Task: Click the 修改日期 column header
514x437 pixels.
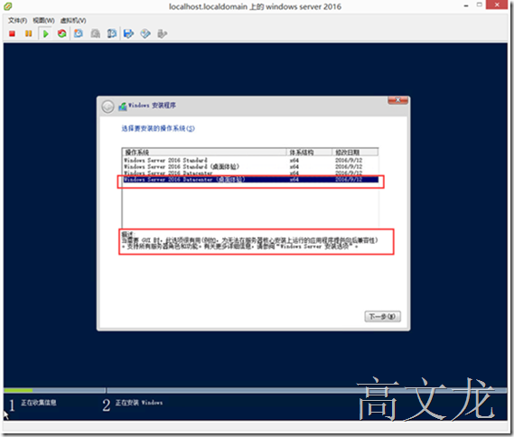Action: click(x=355, y=153)
